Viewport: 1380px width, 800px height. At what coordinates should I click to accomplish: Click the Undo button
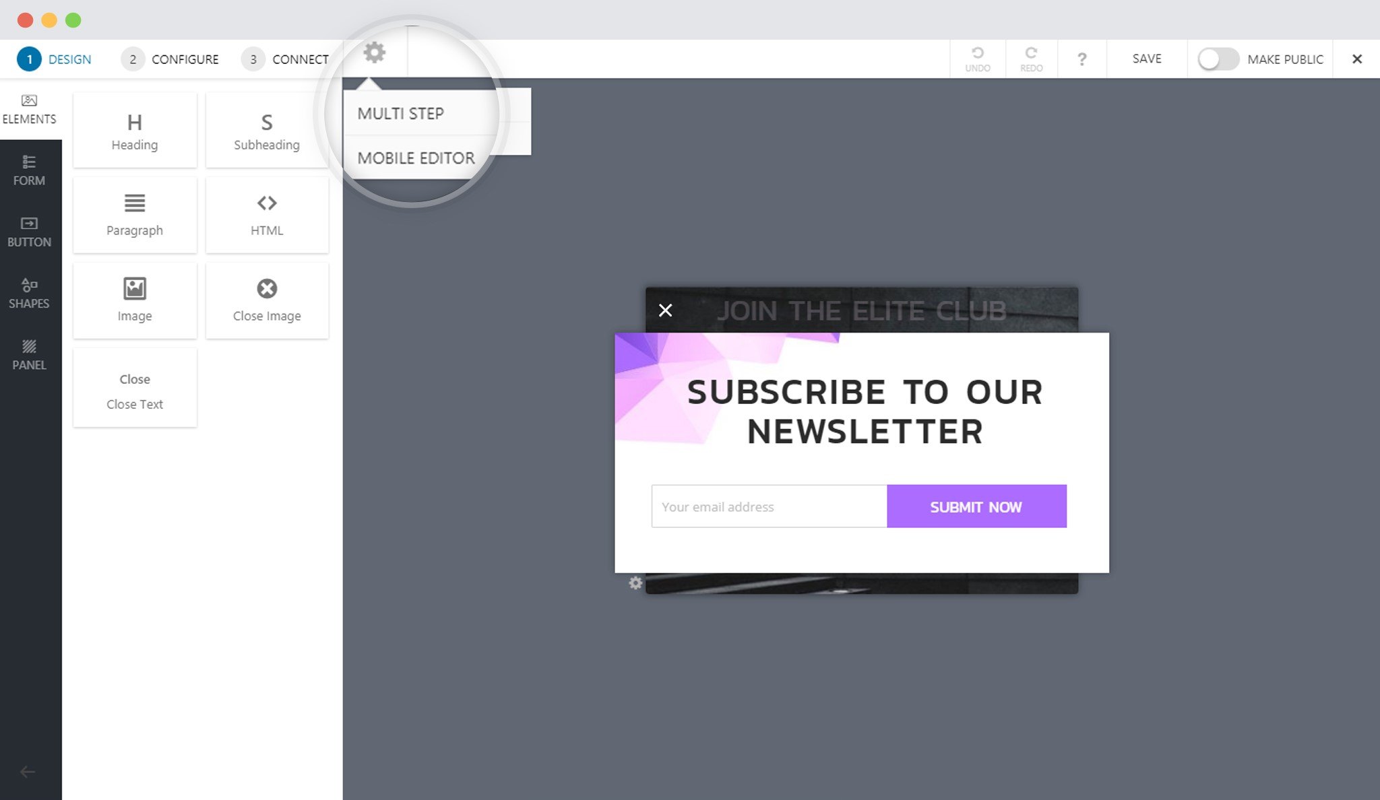pos(978,59)
